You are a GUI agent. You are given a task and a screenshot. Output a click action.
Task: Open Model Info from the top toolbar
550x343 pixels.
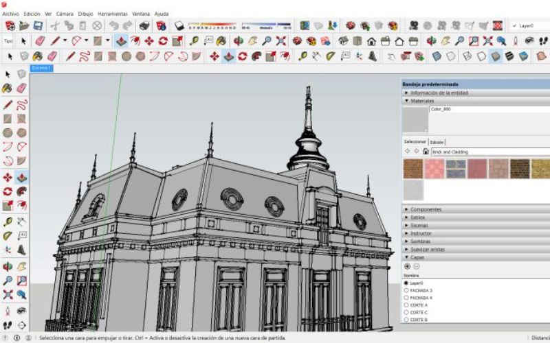161,25
